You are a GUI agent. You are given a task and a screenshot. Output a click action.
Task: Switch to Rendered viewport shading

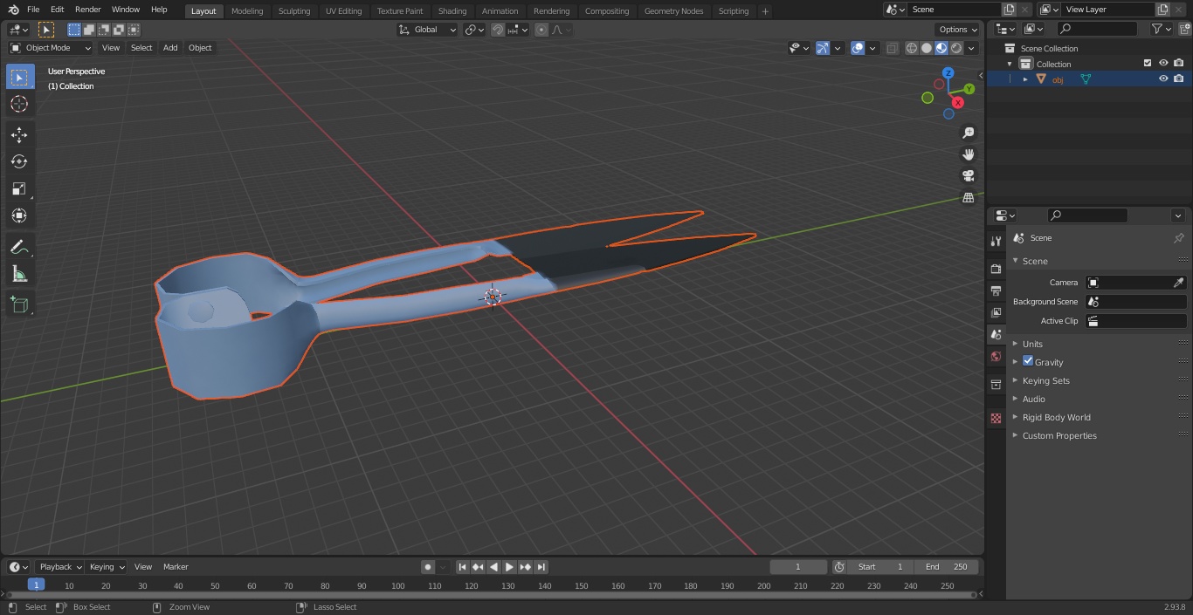pyautogui.click(x=956, y=48)
